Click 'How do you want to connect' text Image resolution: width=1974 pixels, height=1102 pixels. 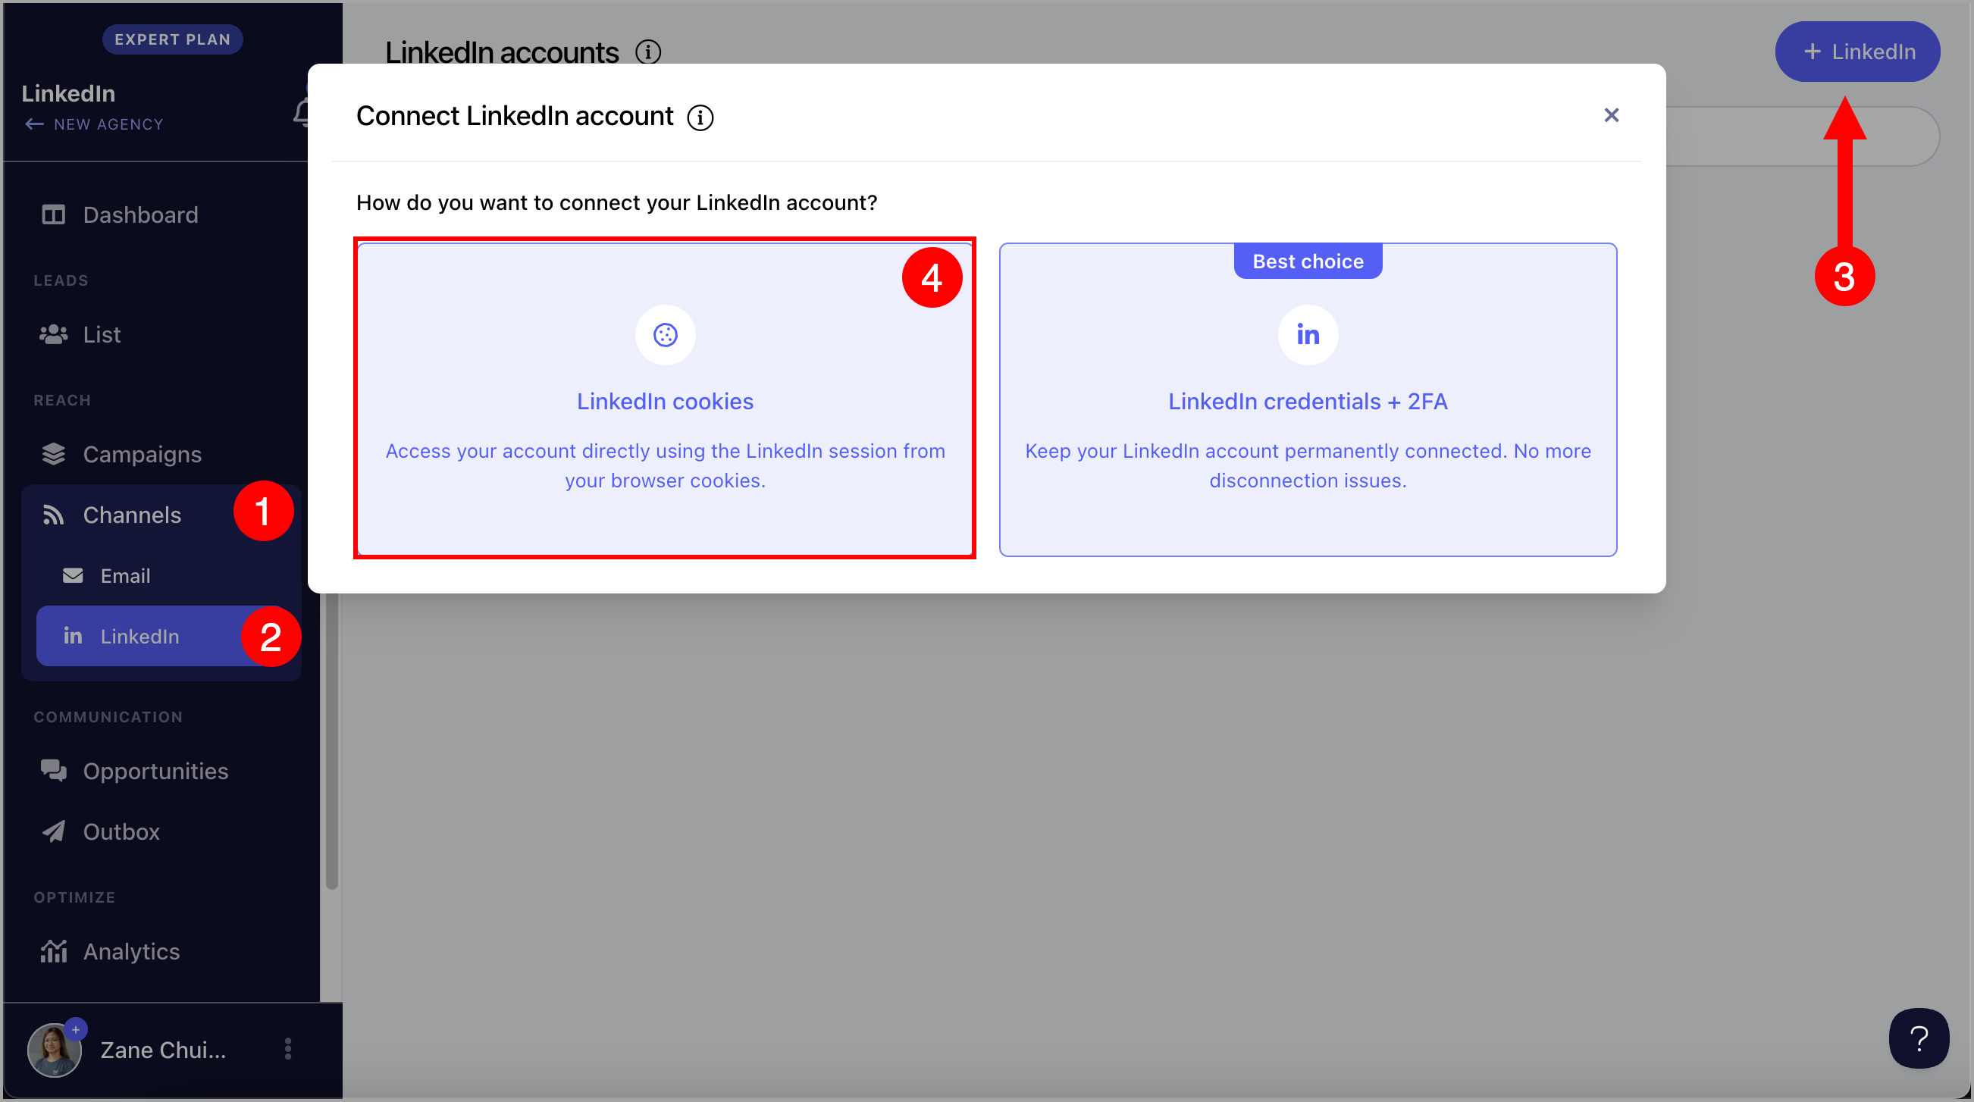coord(616,202)
